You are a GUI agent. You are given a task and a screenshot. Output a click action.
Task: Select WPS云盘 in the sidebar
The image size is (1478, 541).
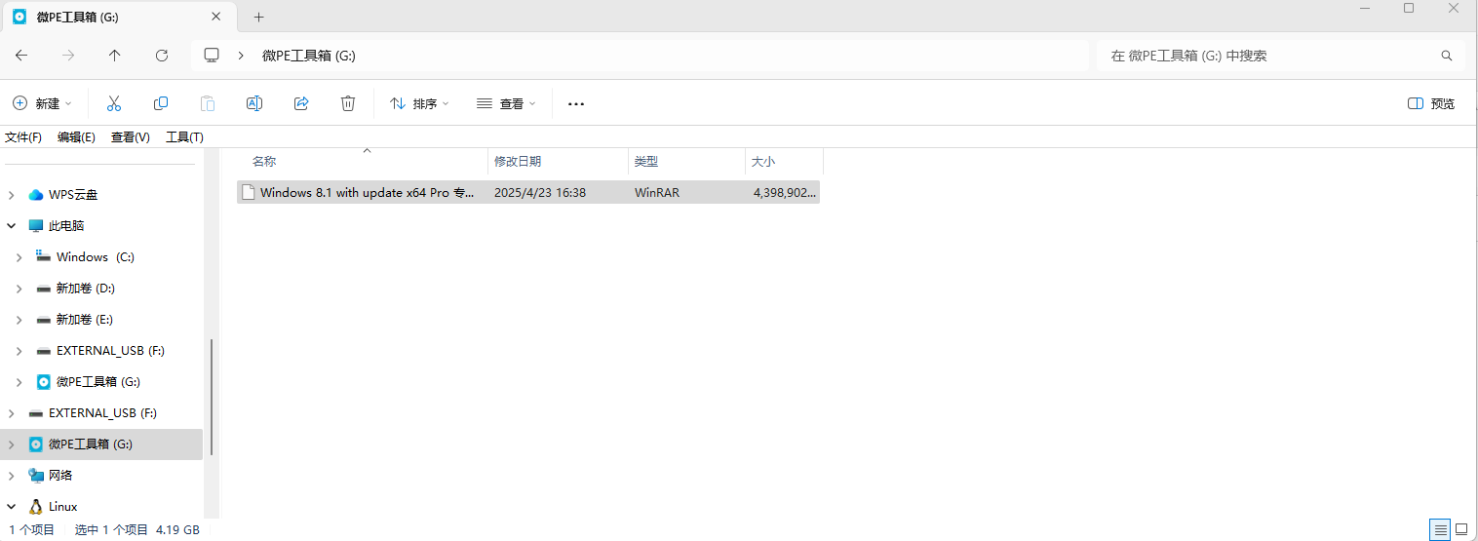[x=73, y=195]
